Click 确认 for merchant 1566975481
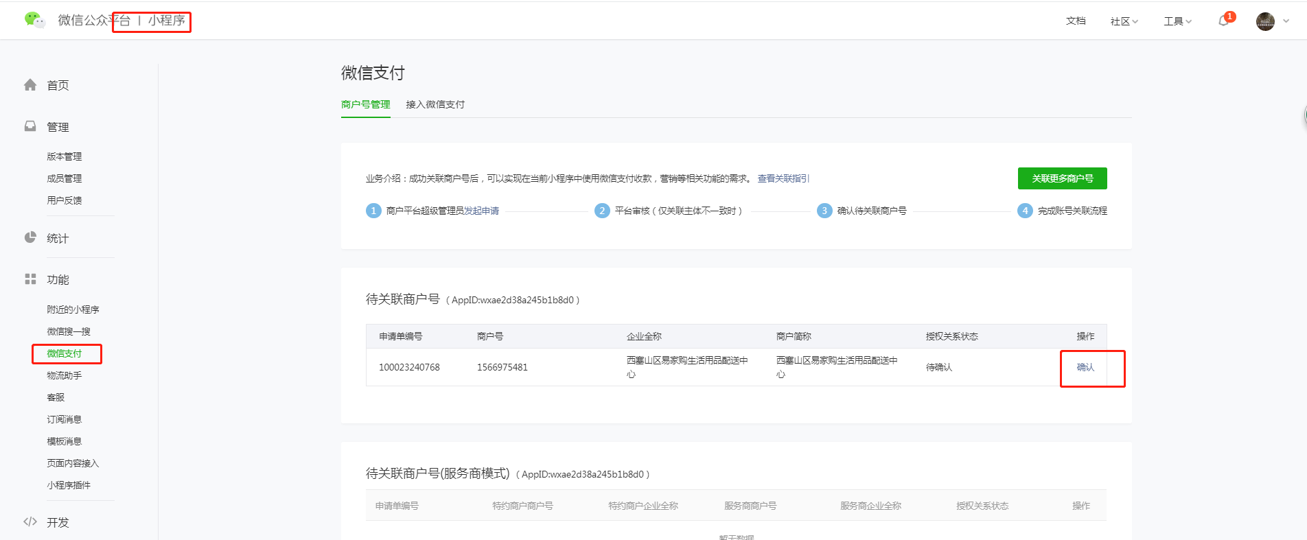 click(1085, 367)
